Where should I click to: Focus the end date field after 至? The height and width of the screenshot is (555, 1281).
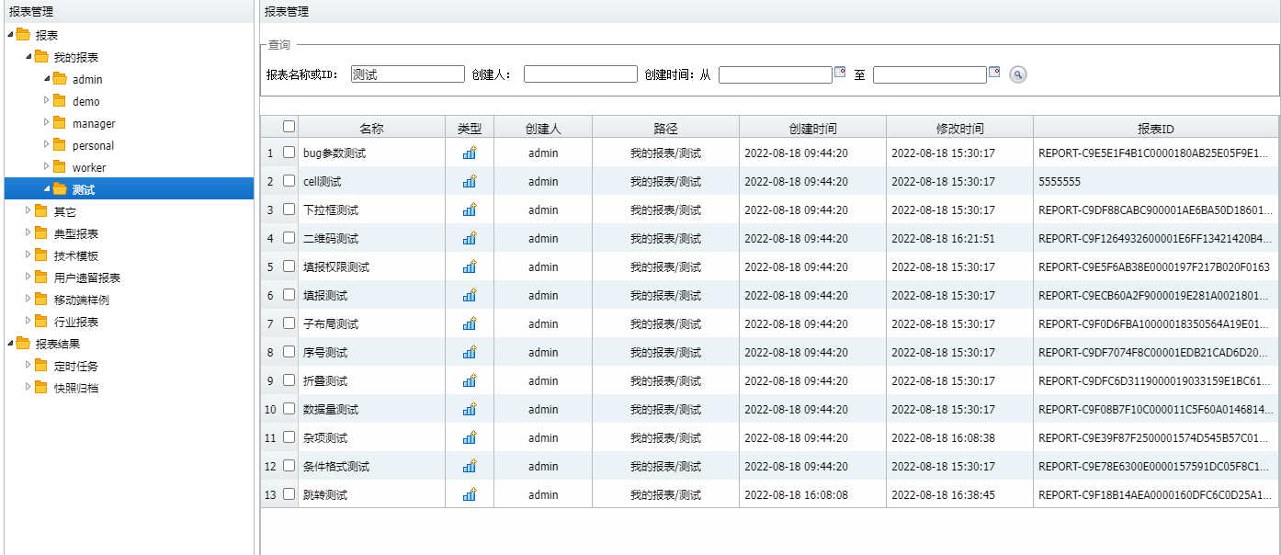coord(929,74)
